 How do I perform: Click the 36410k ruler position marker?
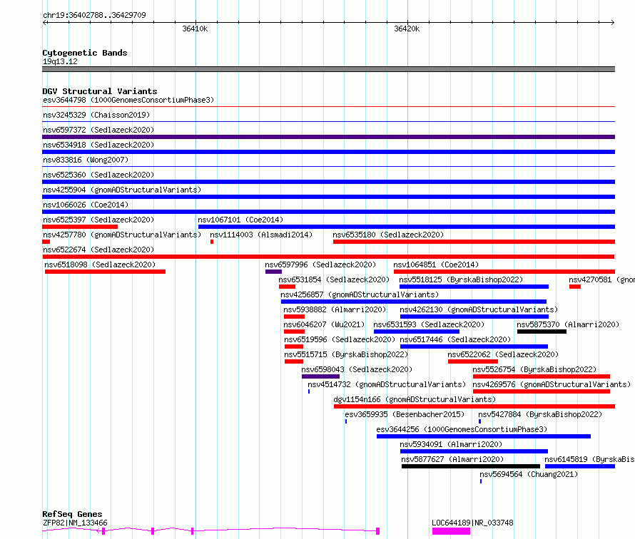click(195, 29)
